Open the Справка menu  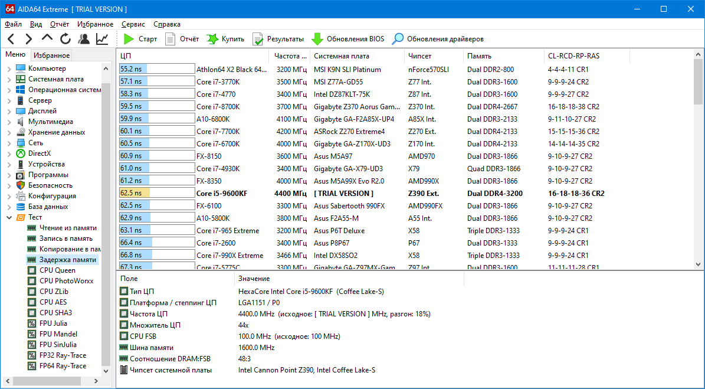(167, 24)
